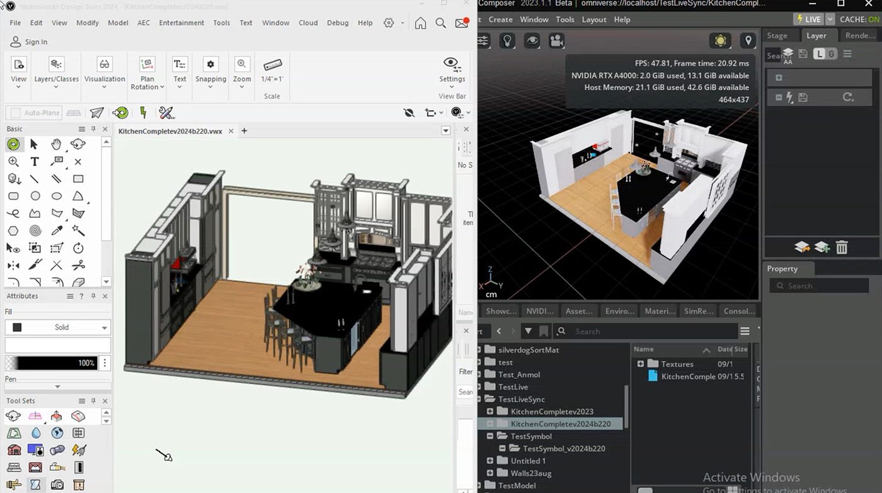Select the water drop tool set
Viewport: 882px width, 493px height.
click(35, 433)
